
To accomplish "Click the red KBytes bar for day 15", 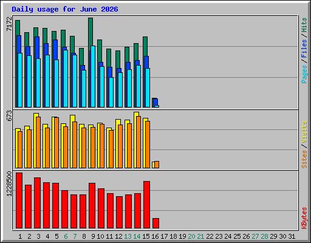I will coord(146,205).
